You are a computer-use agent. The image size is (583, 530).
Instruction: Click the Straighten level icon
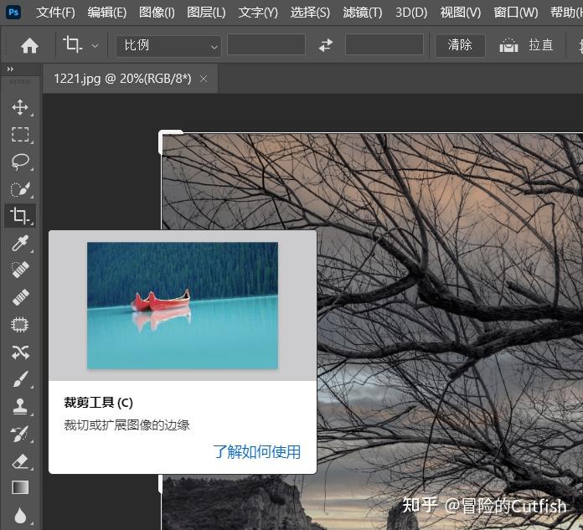pyautogui.click(x=508, y=45)
